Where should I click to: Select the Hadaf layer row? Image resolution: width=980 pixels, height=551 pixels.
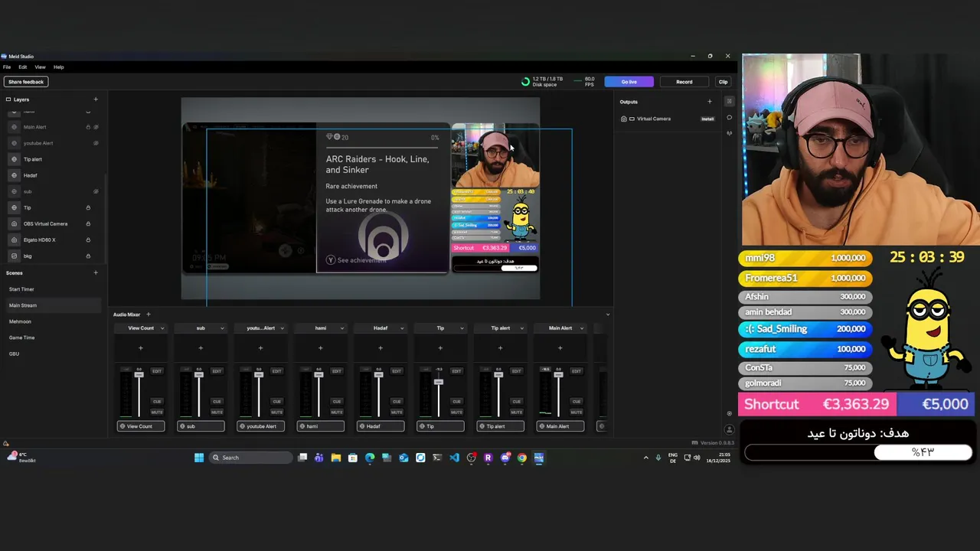[54, 175]
